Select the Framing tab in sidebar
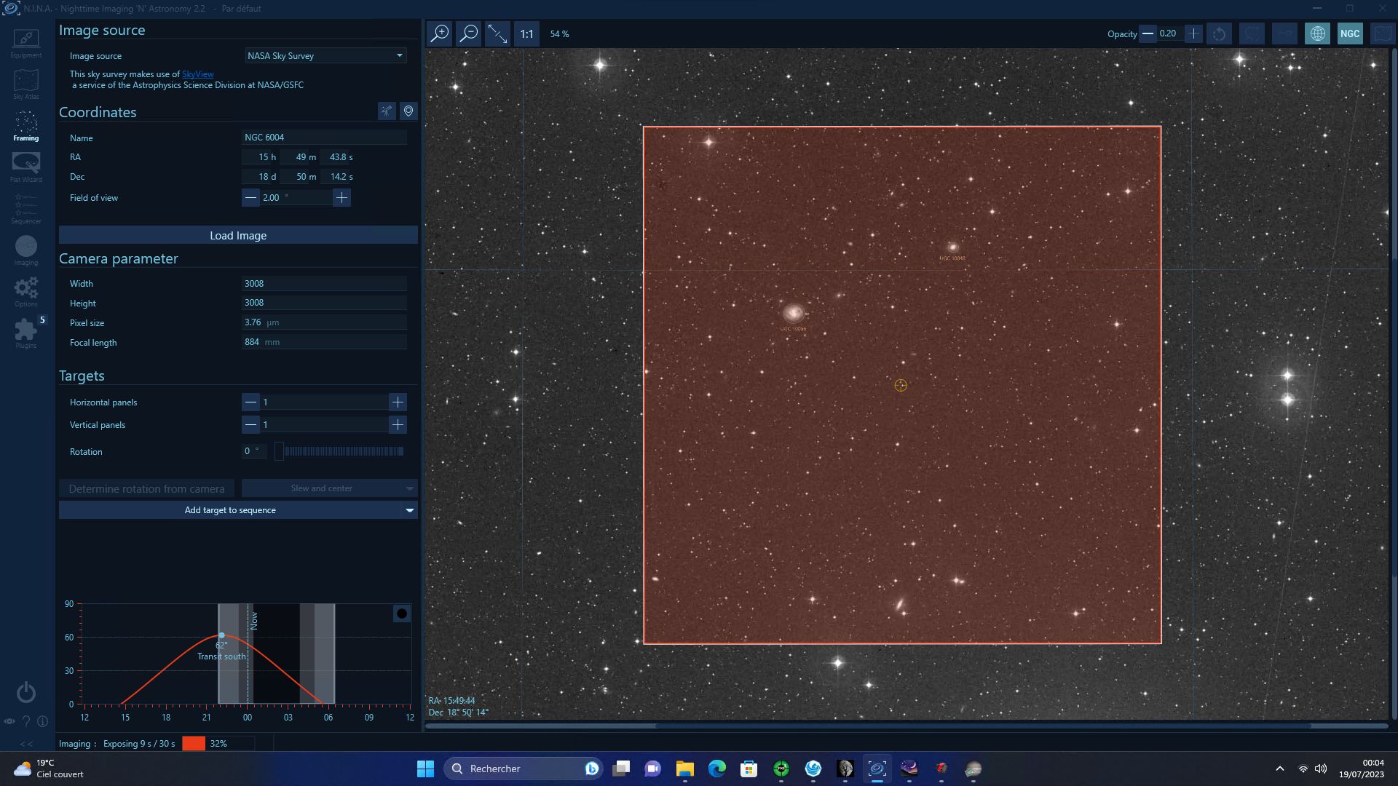This screenshot has width=1398, height=786. [x=26, y=126]
